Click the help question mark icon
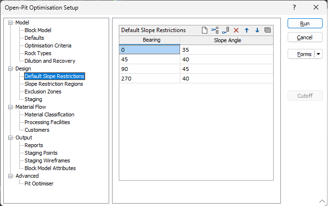 coord(294,7)
